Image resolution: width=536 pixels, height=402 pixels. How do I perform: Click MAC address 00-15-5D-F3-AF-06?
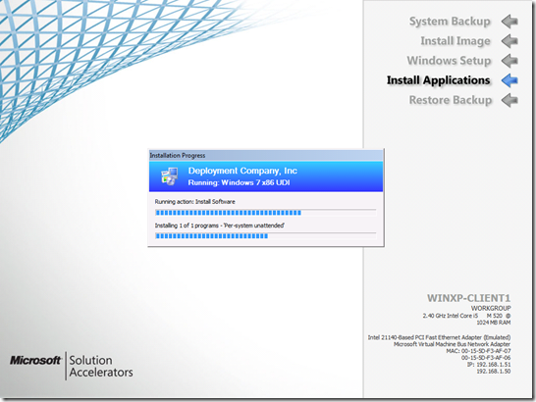(486, 358)
